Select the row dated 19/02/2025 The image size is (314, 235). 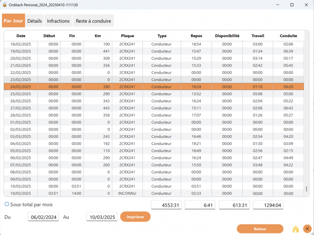coord(154,51)
